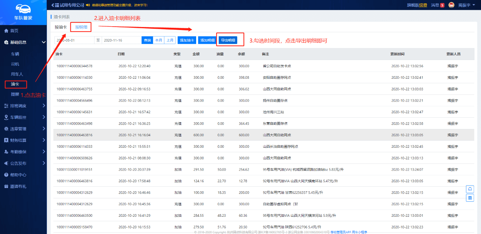Switch to the 按油卡 tab
This screenshot has height=234, width=481.
[x=61, y=27]
